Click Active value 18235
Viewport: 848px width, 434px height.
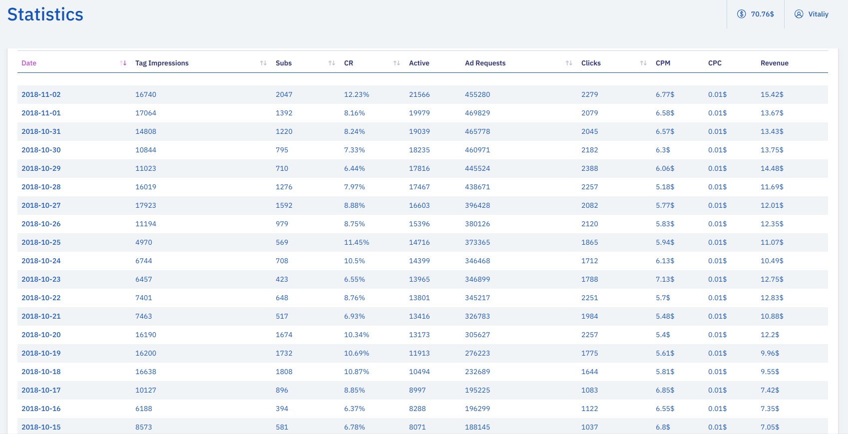(420, 150)
